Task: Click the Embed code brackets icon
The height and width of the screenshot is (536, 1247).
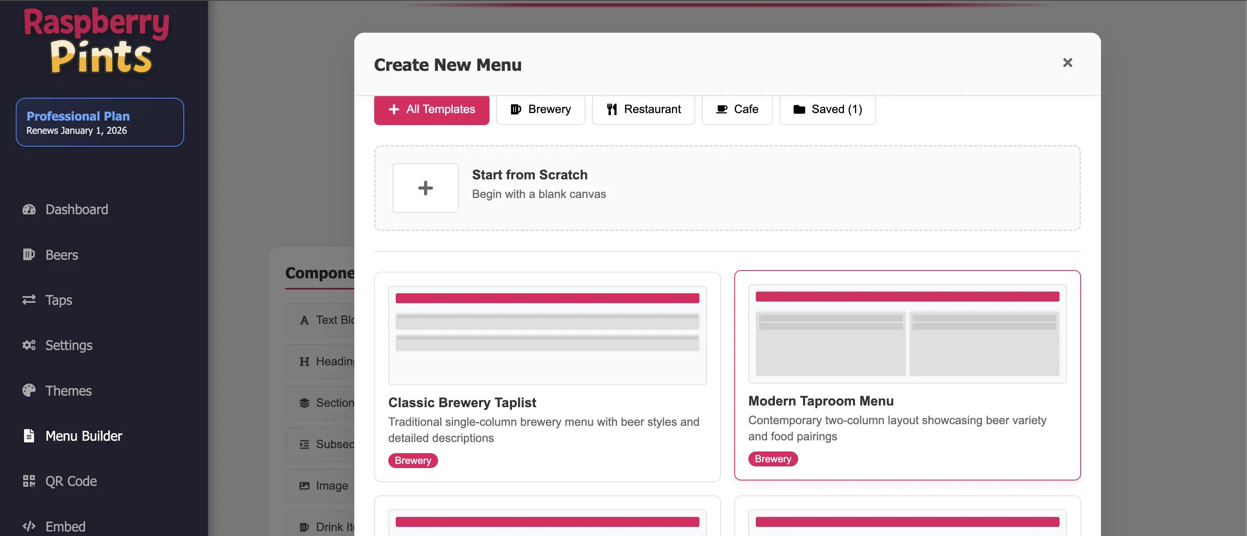Action: [x=29, y=526]
